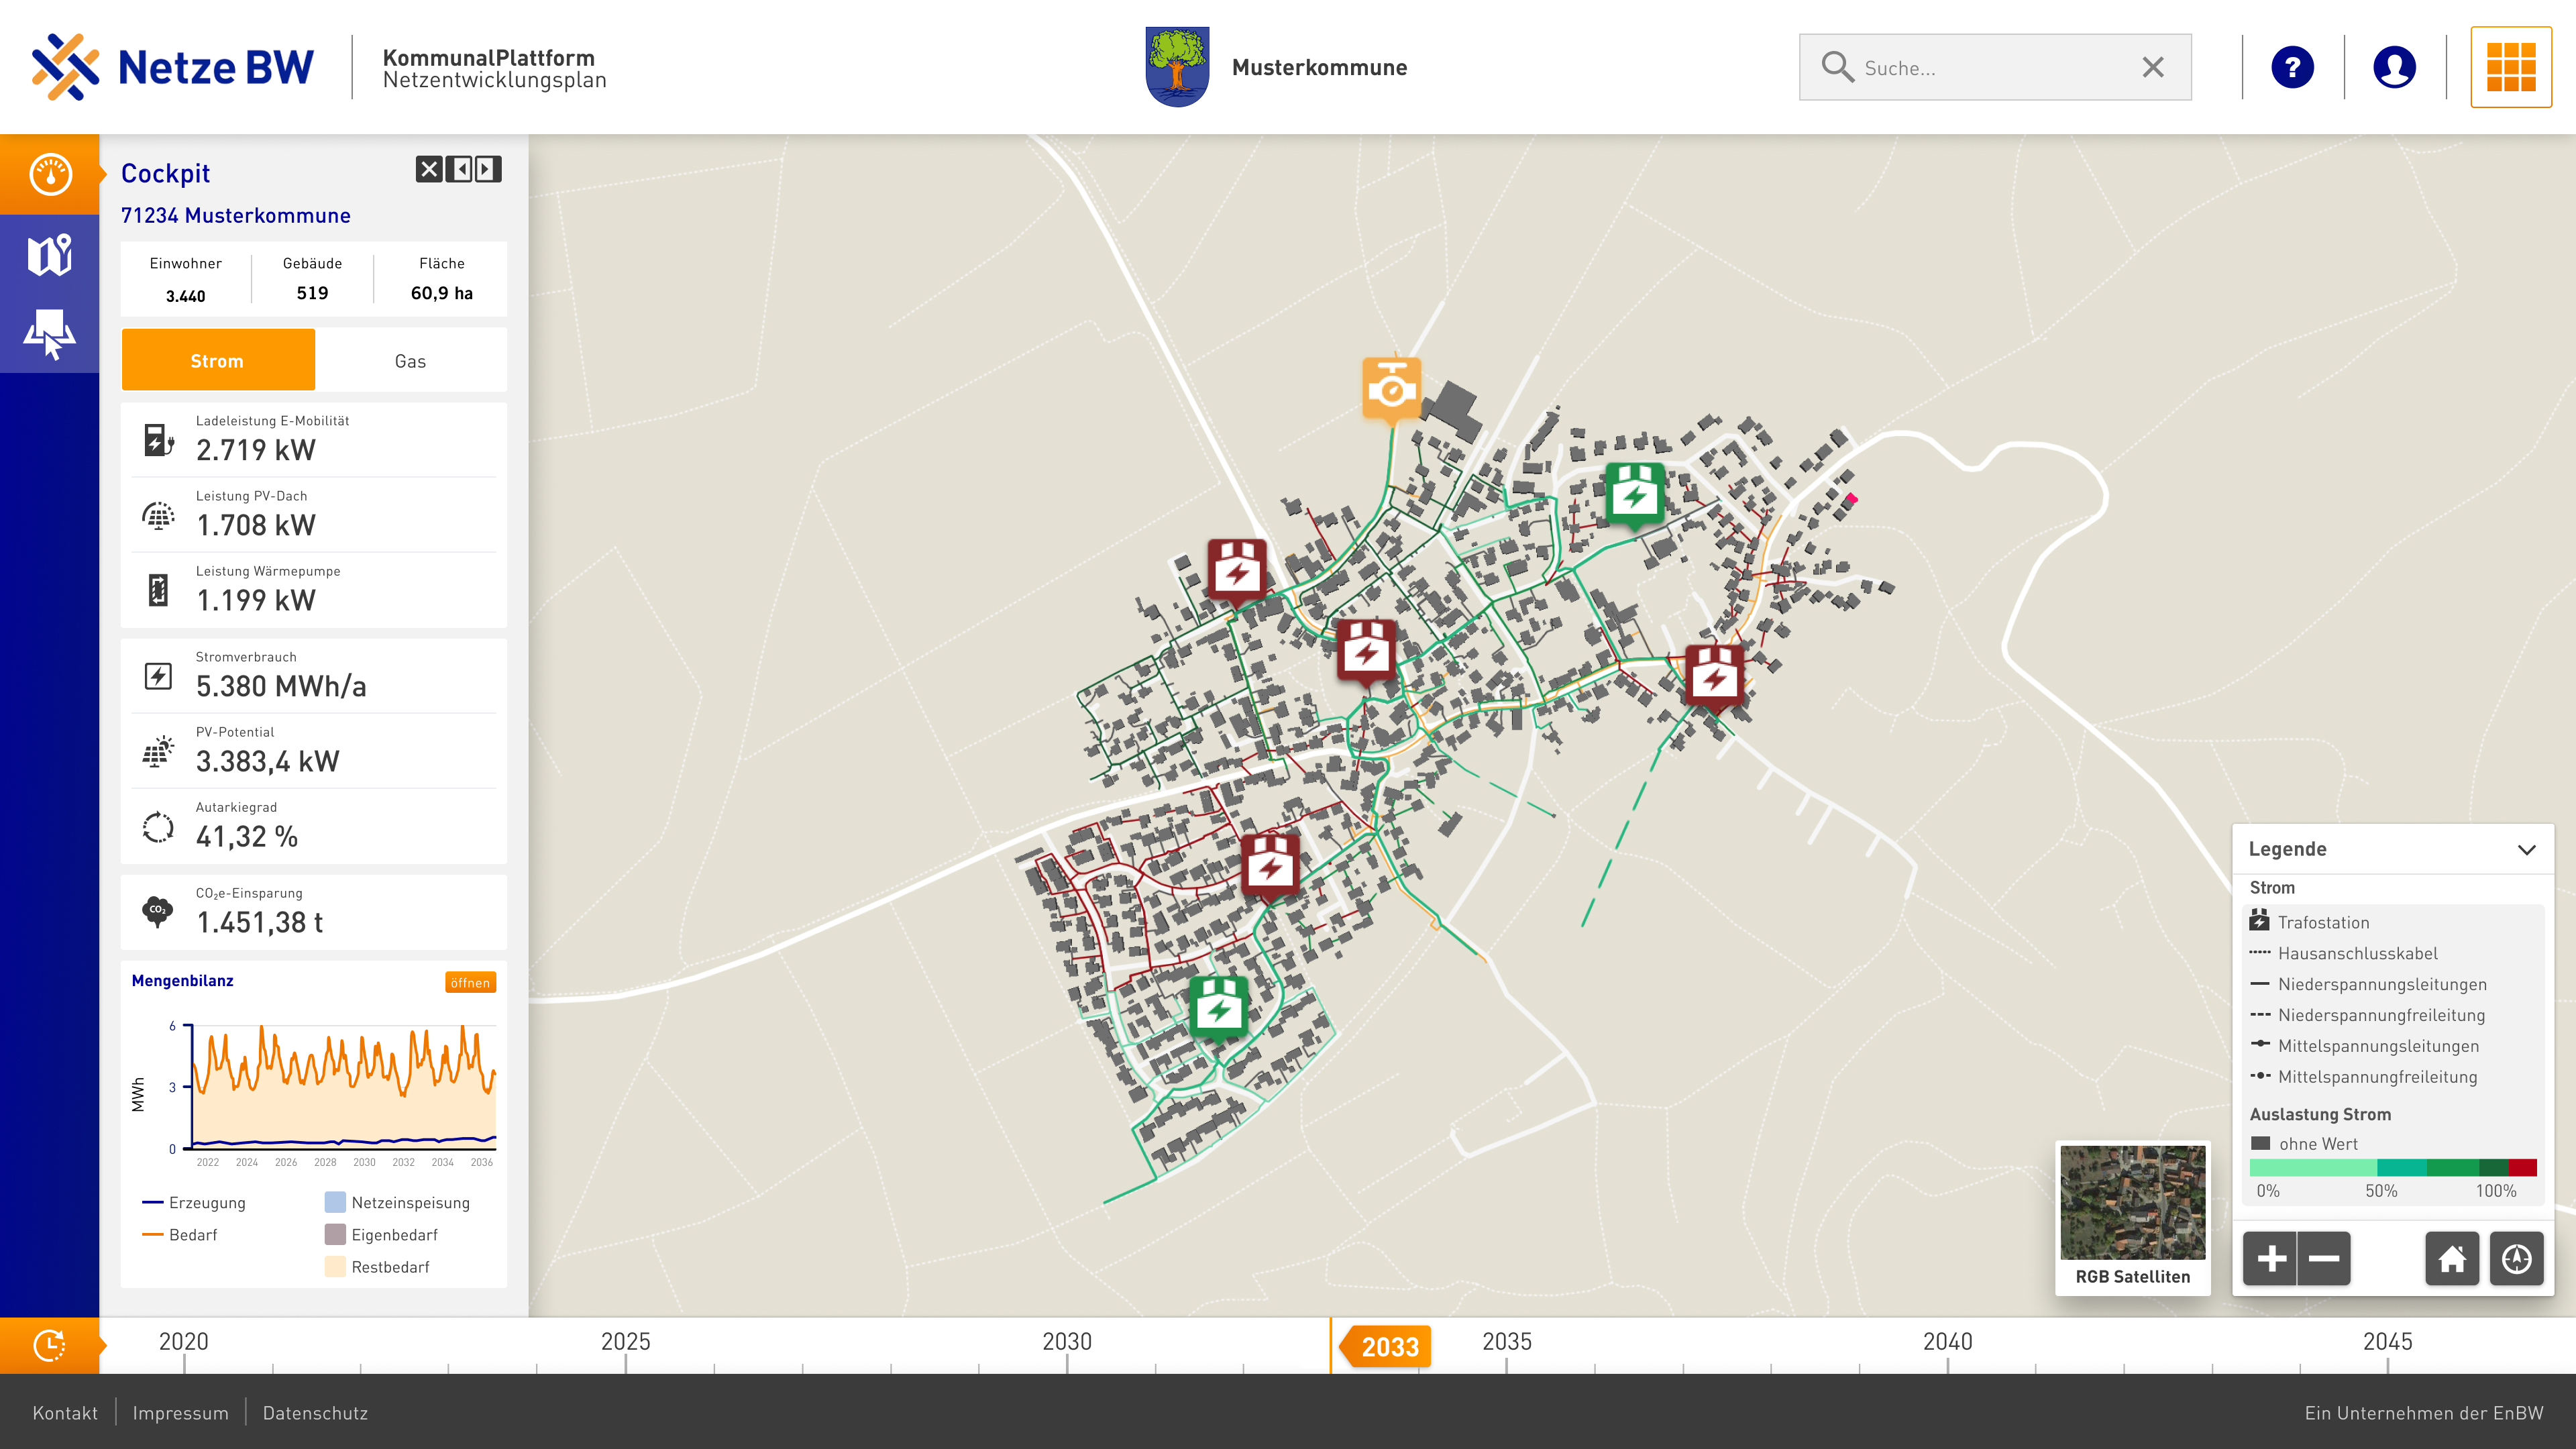Collapse Cockpit panel with left arrow
This screenshot has height=1449, width=2576.
(460, 169)
